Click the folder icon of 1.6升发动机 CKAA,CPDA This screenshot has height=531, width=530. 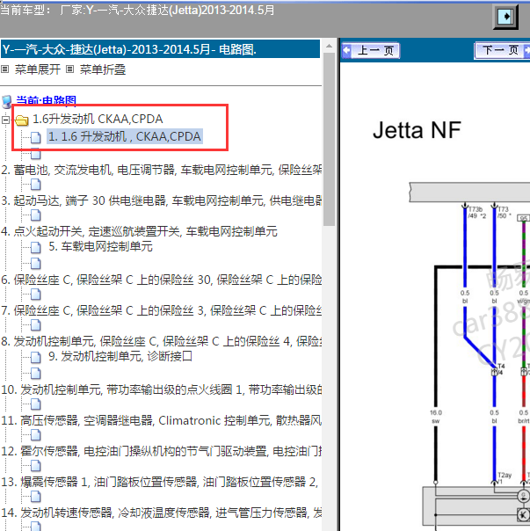click(x=22, y=120)
